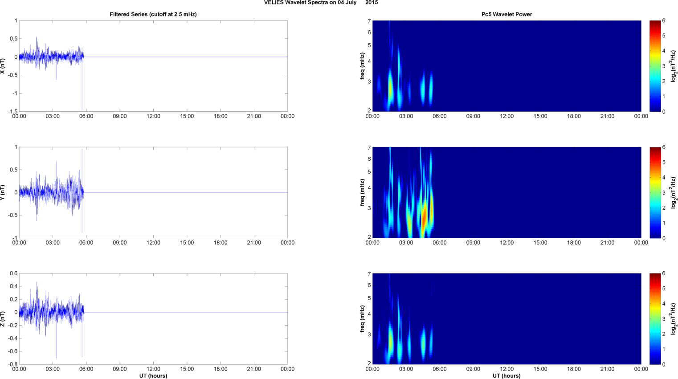Viewport: 678px width, 379px height.
Task: Click the "6" value on the X-component colorbar scale
Action: (x=664, y=20)
